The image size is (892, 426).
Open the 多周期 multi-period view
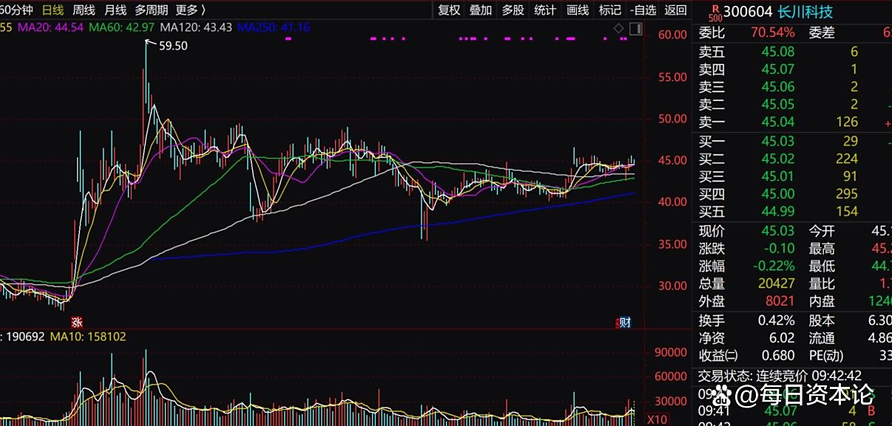click(152, 10)
